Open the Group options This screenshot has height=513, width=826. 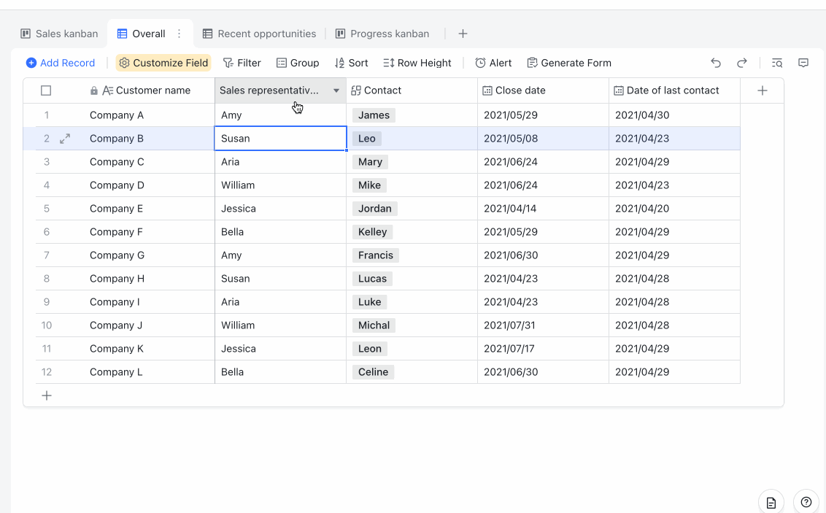pos(298,63)
